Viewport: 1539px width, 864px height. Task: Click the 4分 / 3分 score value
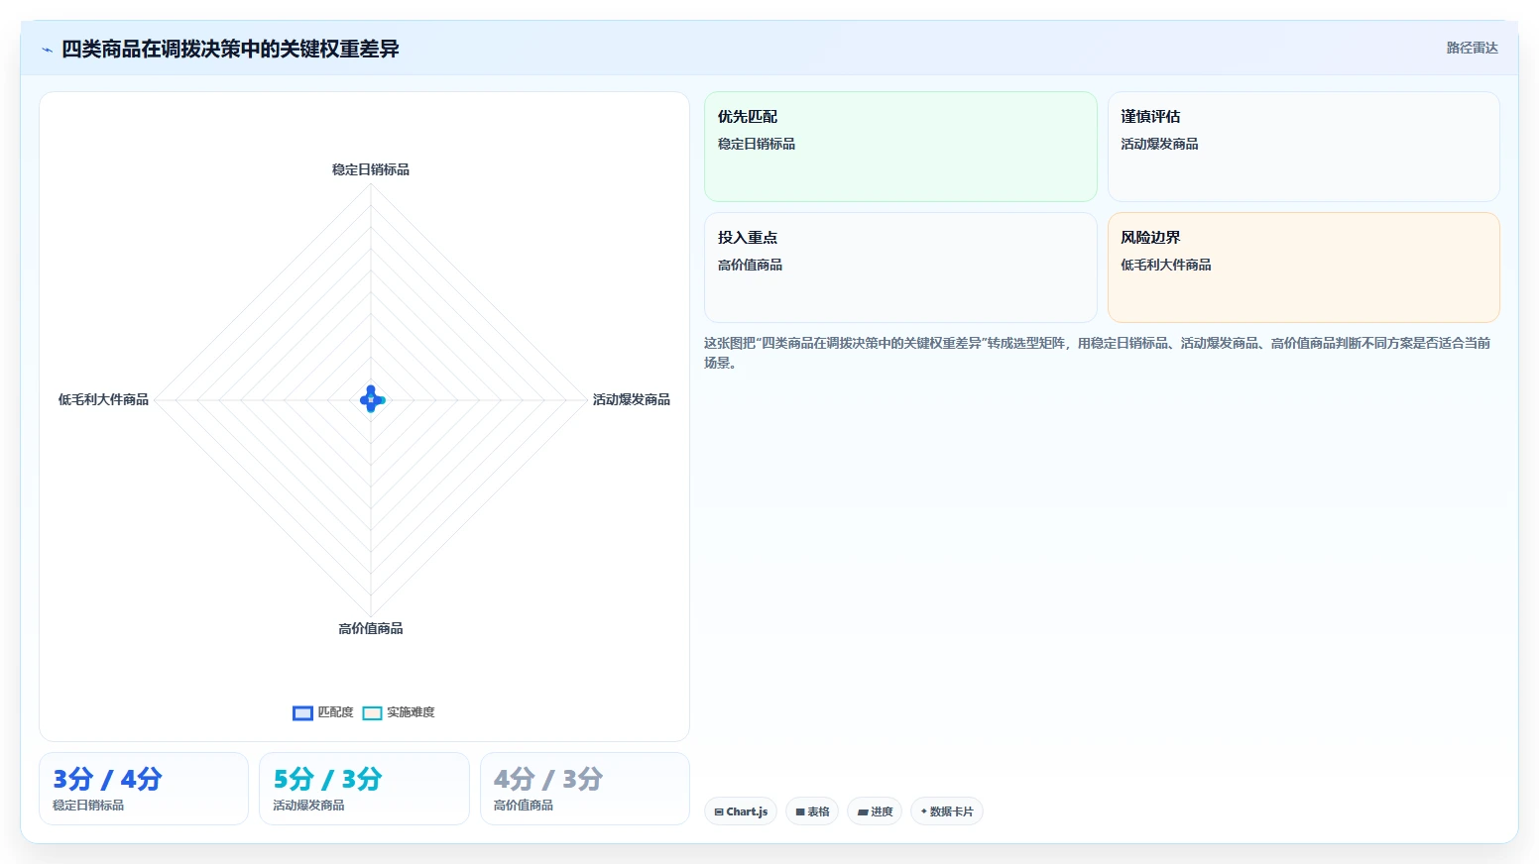[548, 779]
